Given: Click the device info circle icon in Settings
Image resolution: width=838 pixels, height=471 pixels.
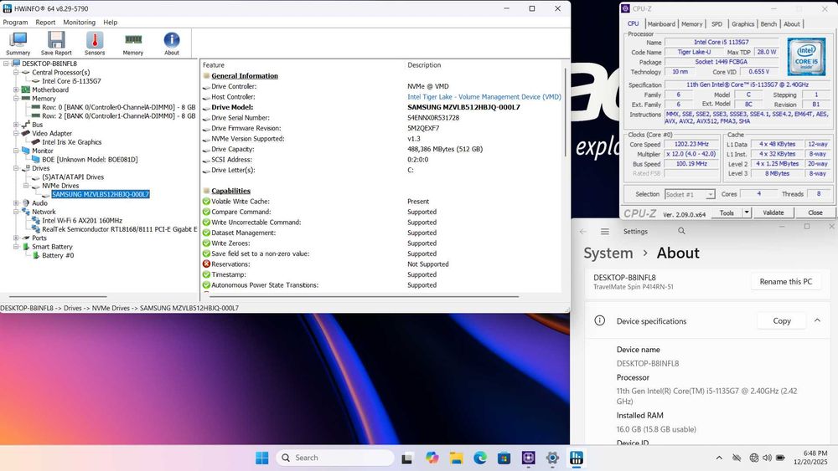Looking at the screenshot, I should pyautogui.click(x=600, y=320).
